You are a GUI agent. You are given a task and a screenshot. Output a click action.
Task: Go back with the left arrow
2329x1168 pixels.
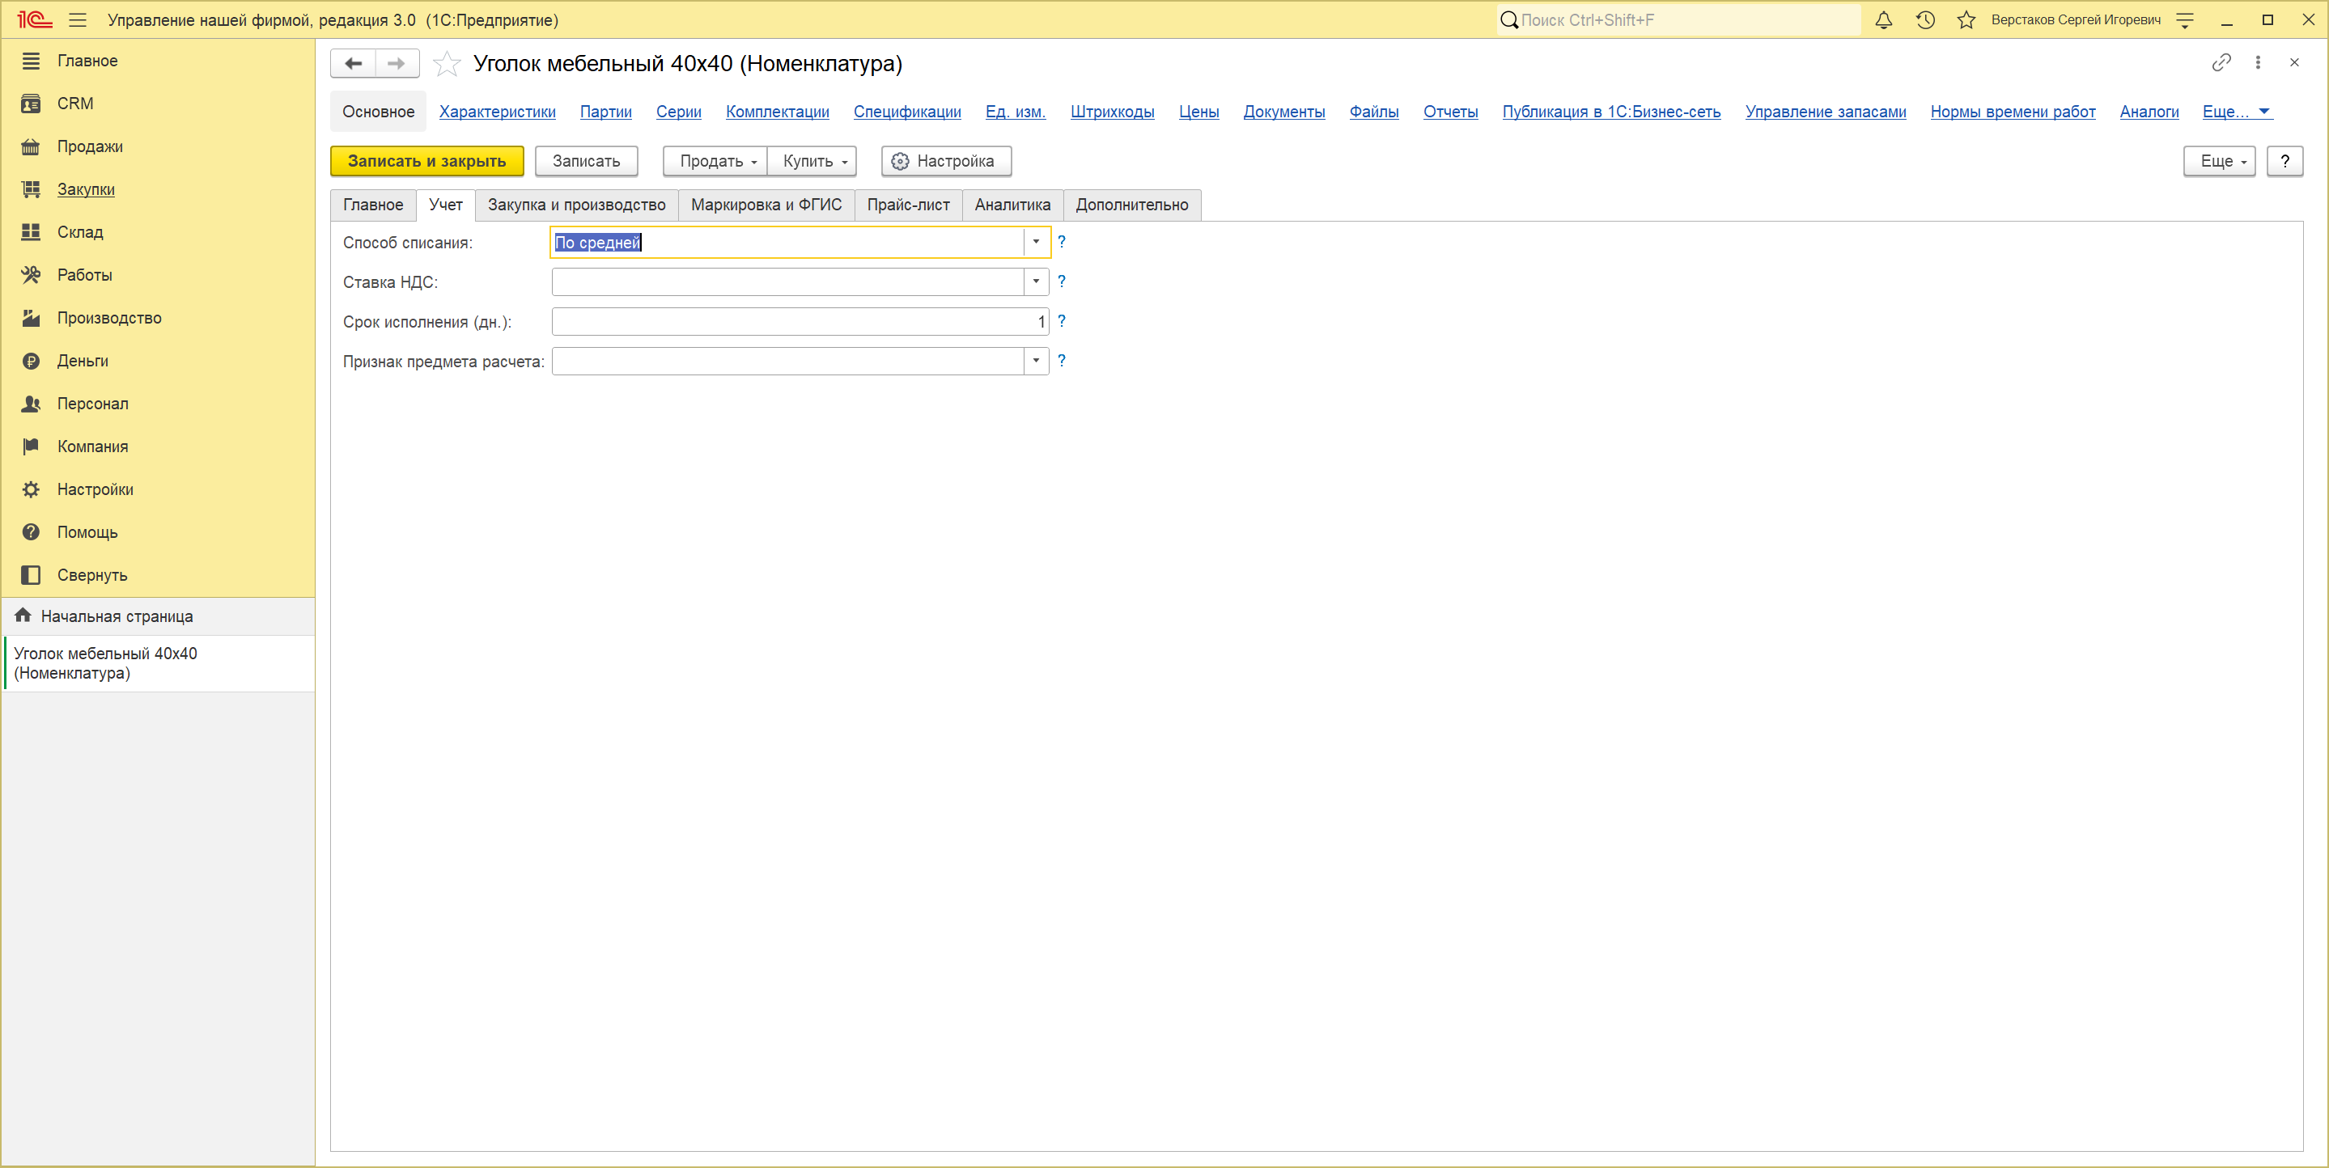(354, 63)
